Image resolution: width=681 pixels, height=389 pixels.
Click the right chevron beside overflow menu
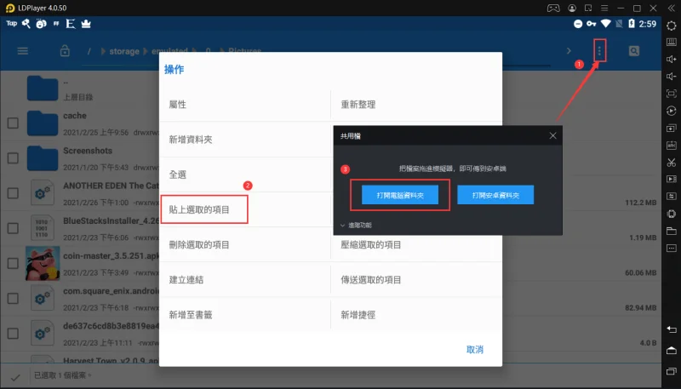(569, 51)
